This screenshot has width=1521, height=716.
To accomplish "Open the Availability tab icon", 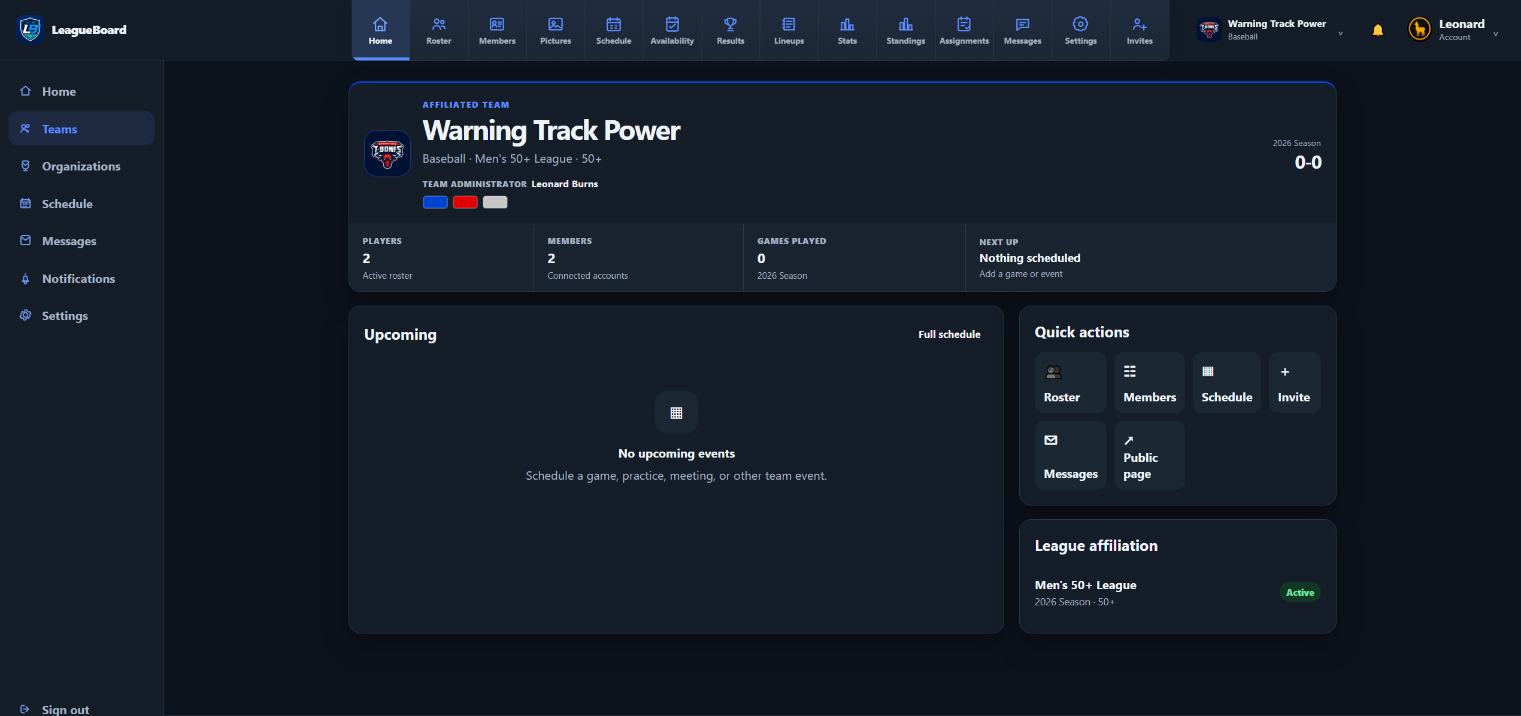I will 672,25.
